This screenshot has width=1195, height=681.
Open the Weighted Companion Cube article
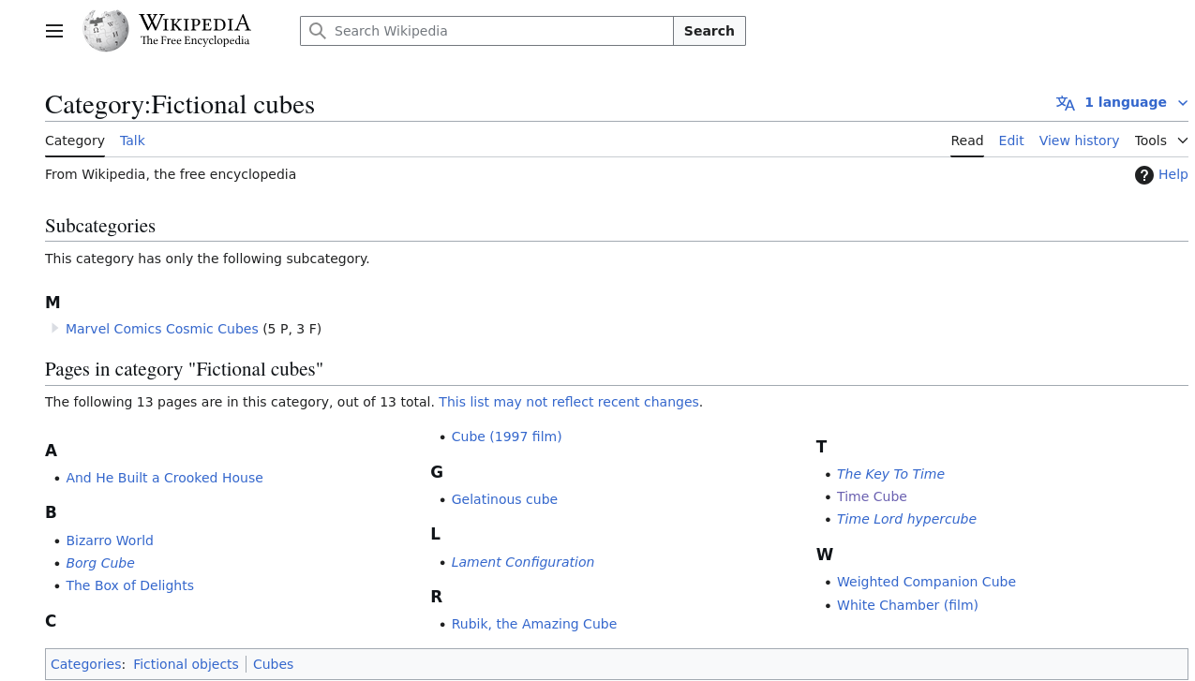point(926,582)
